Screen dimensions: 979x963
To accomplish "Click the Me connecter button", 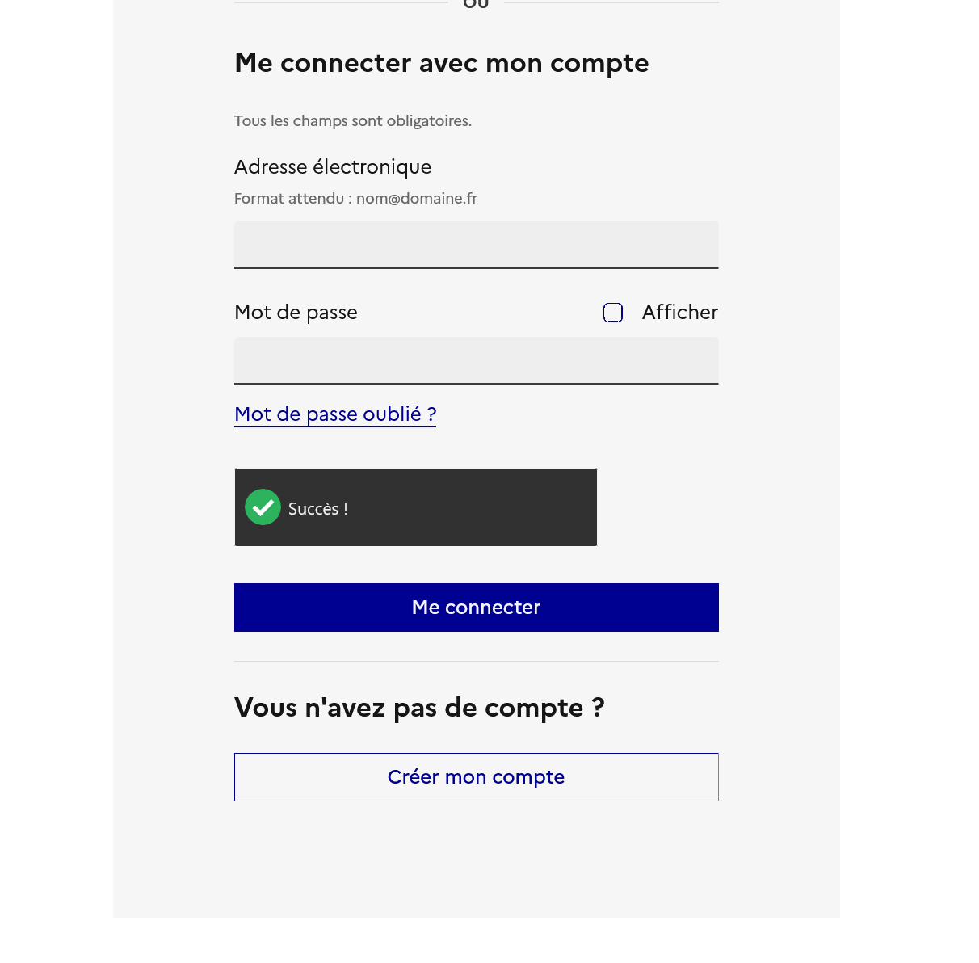I will 477,608.
